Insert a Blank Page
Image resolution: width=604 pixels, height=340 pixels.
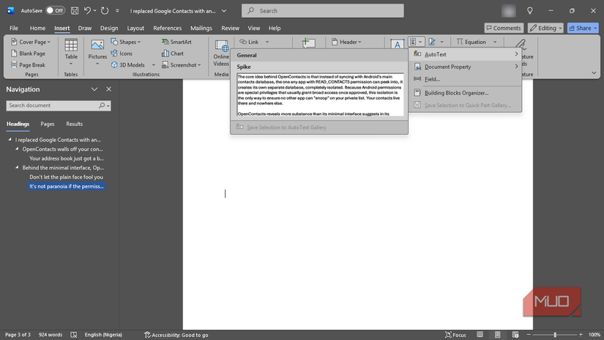28,53
